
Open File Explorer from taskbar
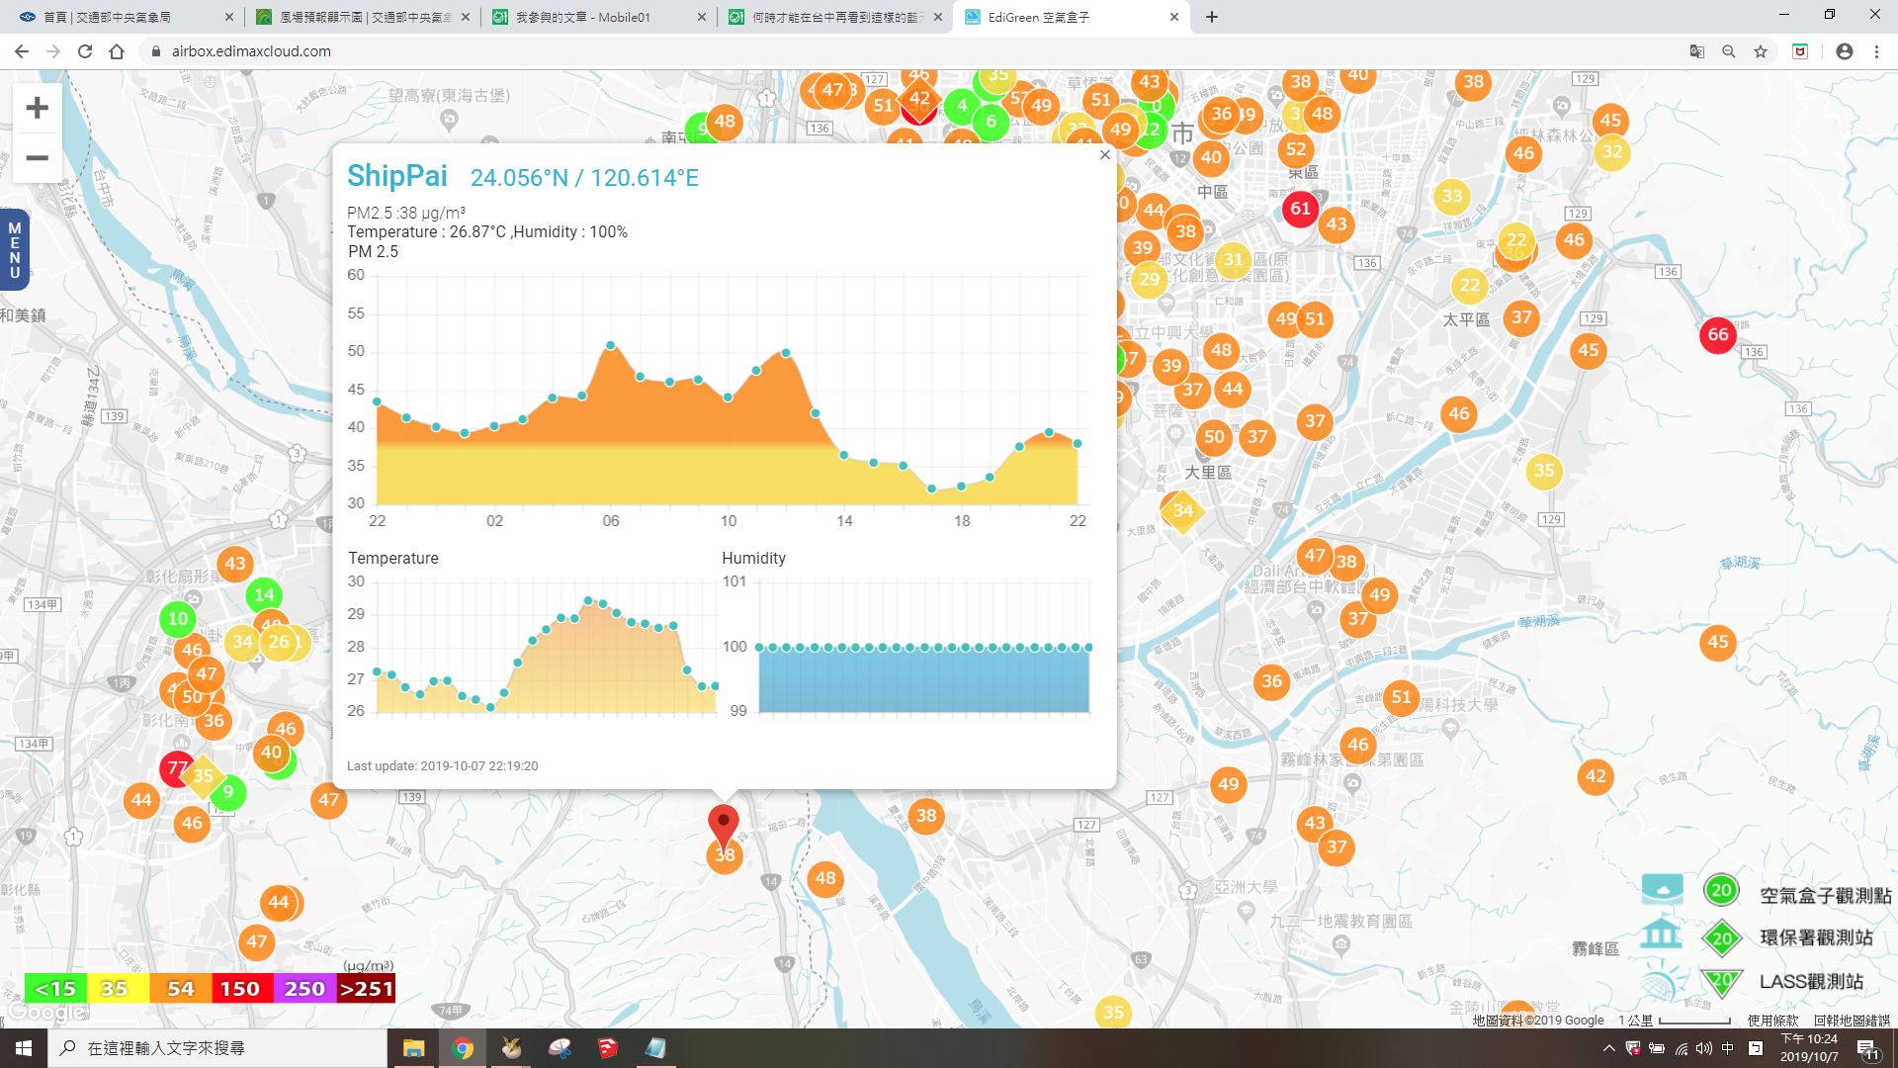click(x=413, y=1048)
